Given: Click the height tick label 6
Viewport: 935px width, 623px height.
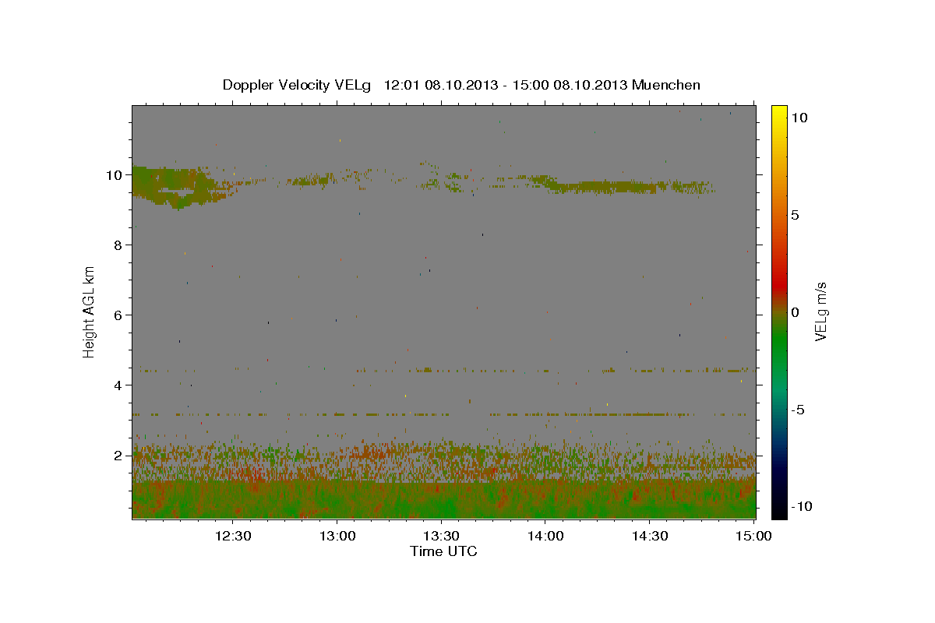Looking at the screenshot, I should click(x=119, y=315).
